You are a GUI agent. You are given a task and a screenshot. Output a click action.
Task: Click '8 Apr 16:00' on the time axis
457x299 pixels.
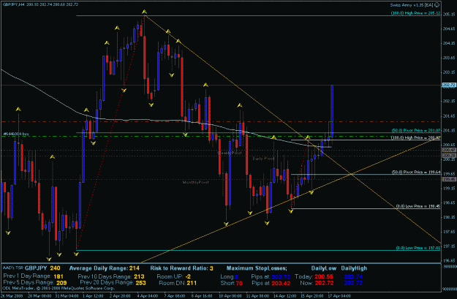coord(203,296)
